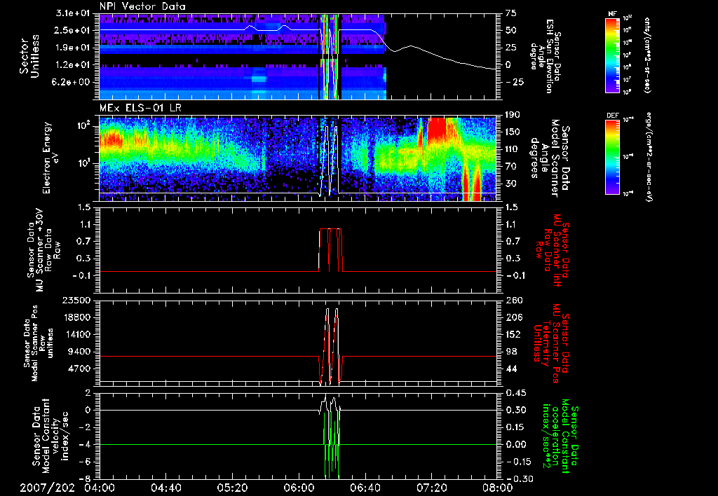Click the "190" scanner angle tick value
Image resolution: width=718 pixels, height=496 pixels.
point(513,115)
